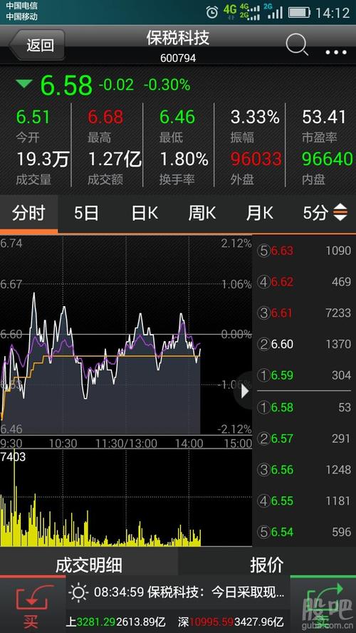Open the 成交明细 transaction details tab
The width and height of the screenshot is (356, 633).
coord(88,565)
